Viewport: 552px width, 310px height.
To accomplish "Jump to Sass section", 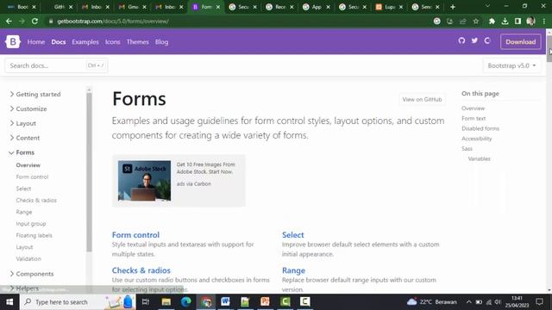I will [x=467, y=149].
